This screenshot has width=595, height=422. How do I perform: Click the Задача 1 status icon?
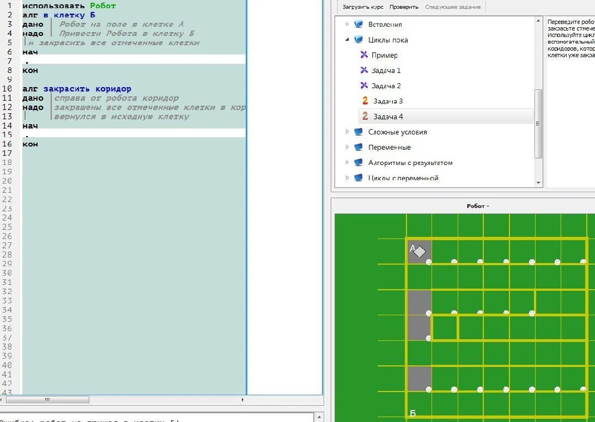[x=364, y=70]
